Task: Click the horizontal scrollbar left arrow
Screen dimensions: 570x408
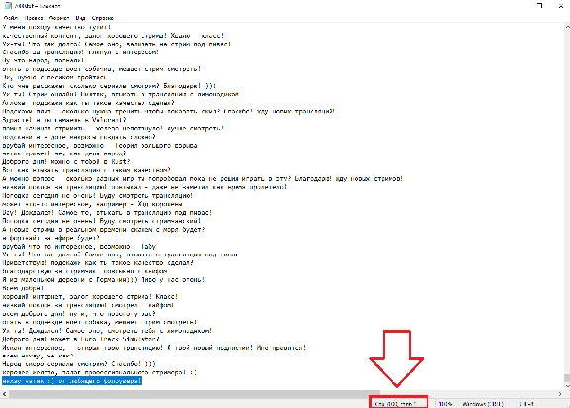Action: [4, 394]
